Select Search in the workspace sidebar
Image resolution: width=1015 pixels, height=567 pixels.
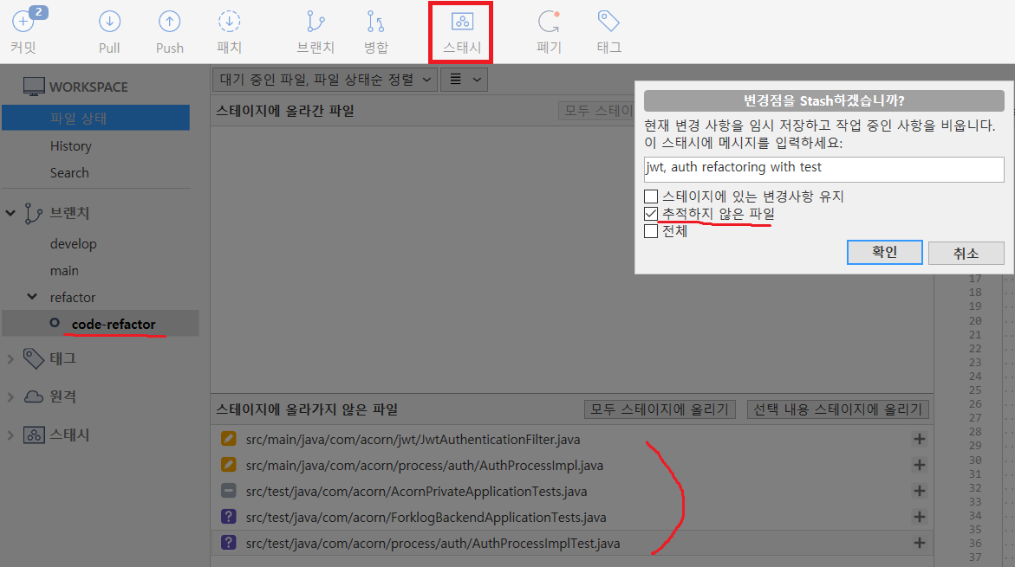pos(69,172)
